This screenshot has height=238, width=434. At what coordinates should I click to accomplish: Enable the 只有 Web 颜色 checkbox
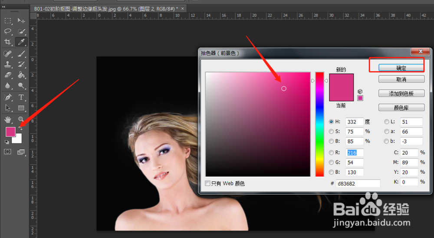207,183
